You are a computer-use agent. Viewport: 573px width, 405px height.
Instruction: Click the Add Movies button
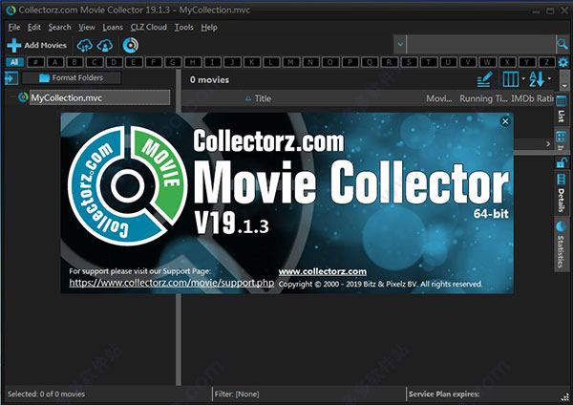point(37,45)
